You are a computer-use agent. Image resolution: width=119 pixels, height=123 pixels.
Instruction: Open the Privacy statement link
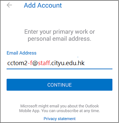pyautogui.click(x=59, y=119)
